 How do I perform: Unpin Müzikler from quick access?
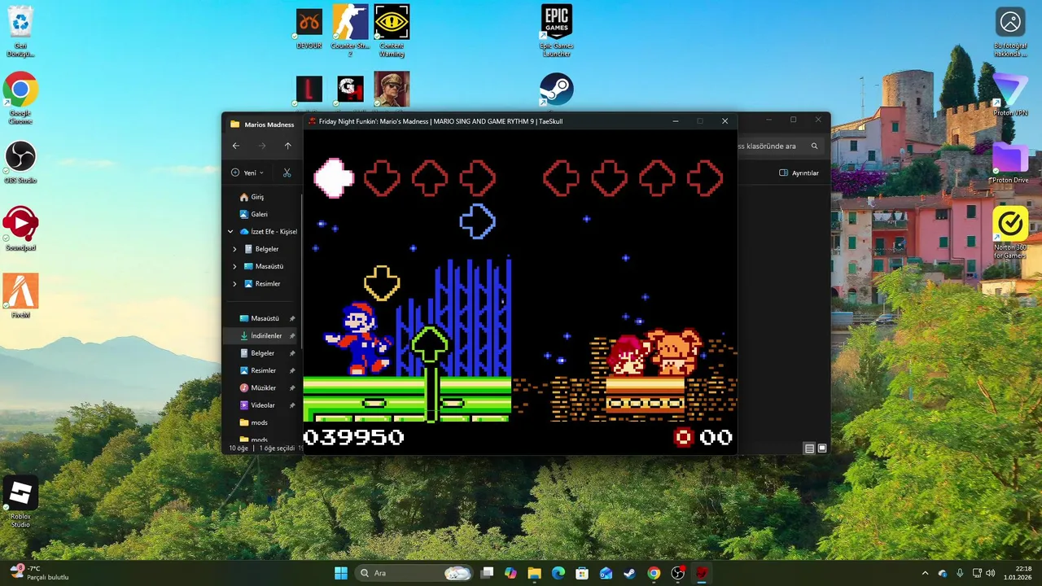[292, 387]
